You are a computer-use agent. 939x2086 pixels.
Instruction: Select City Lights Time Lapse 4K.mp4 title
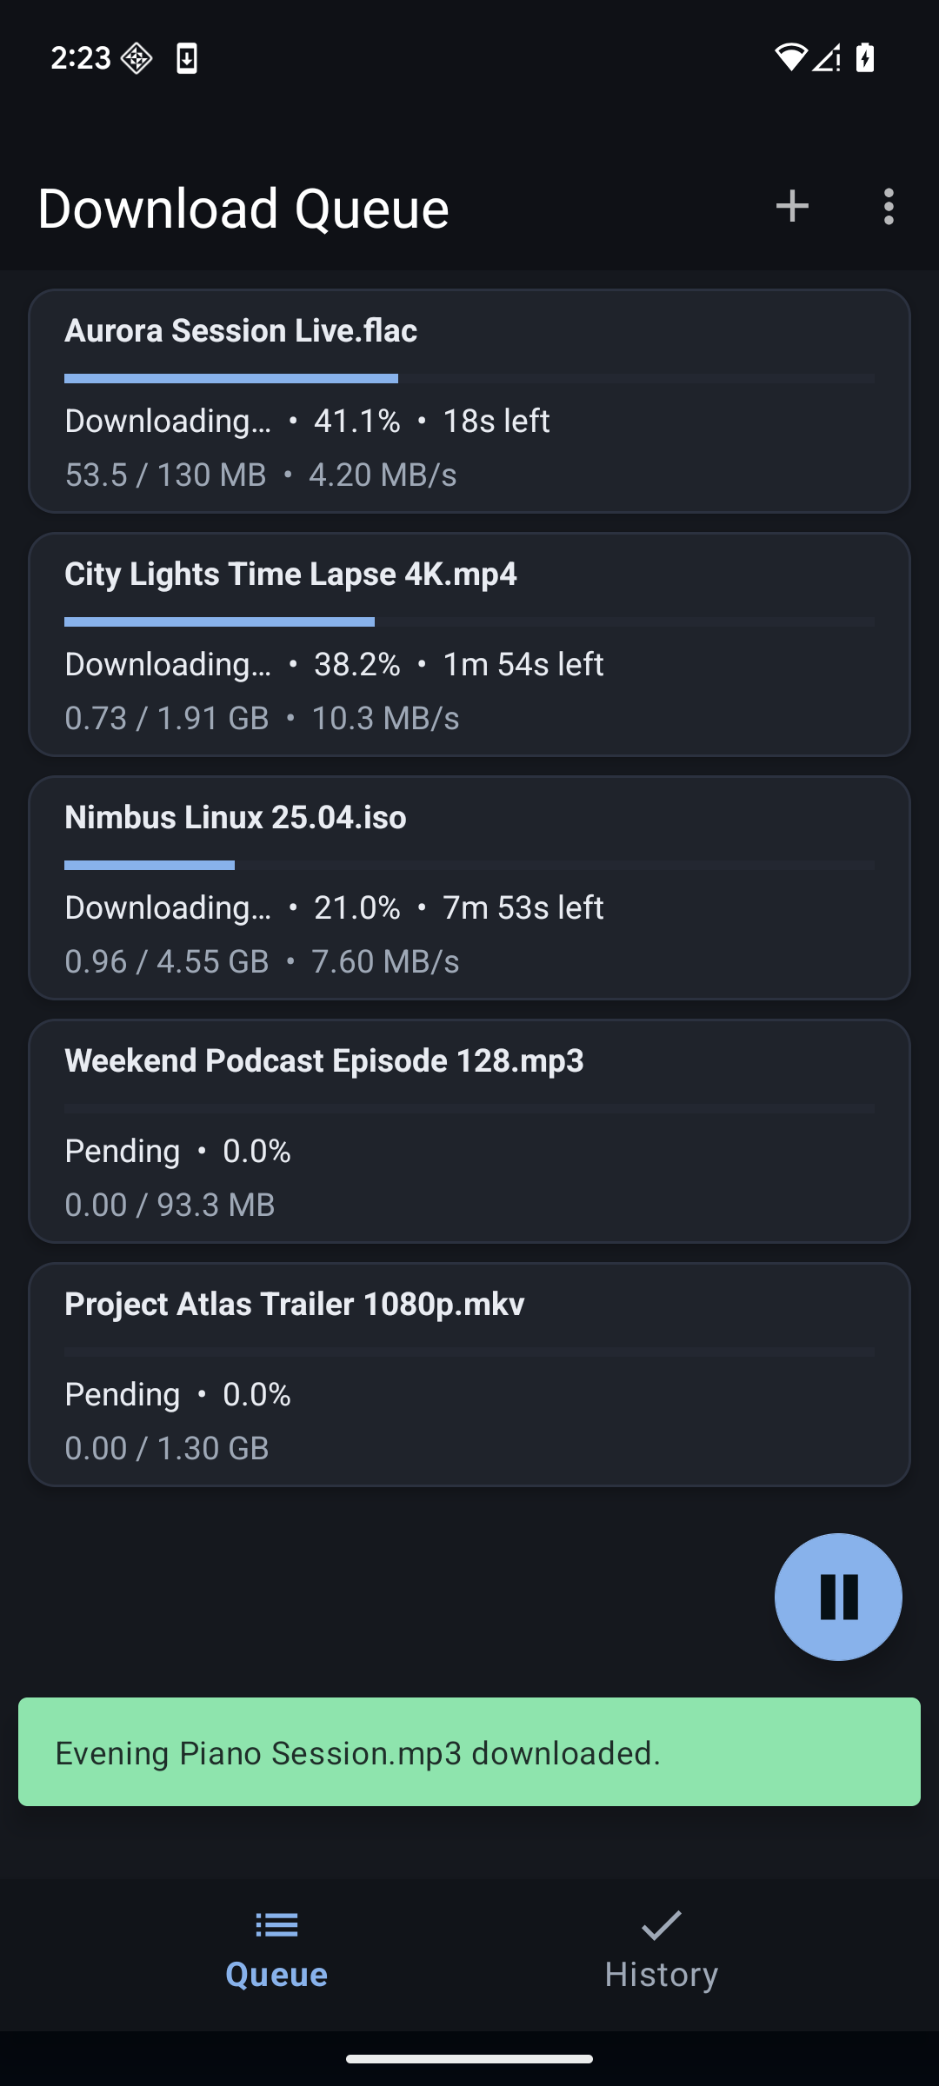coord(290,575)
